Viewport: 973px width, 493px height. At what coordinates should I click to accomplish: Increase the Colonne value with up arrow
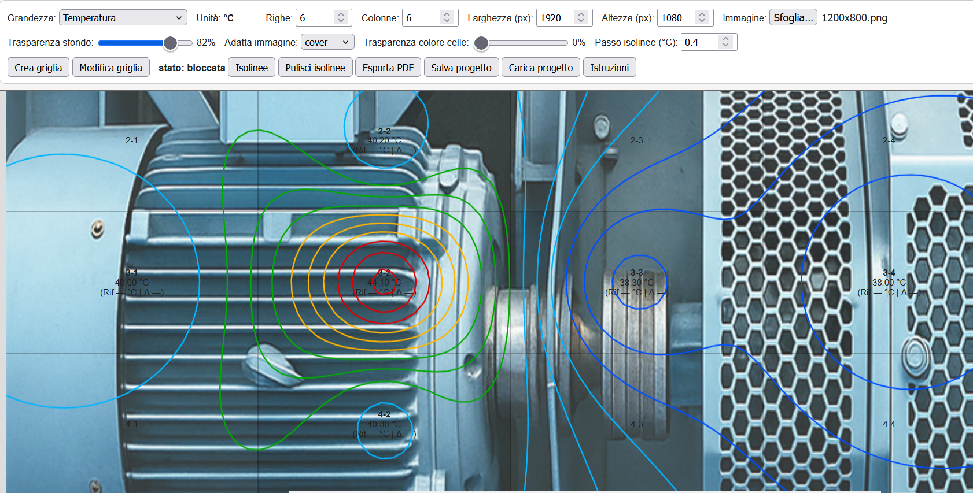(447, 14)
